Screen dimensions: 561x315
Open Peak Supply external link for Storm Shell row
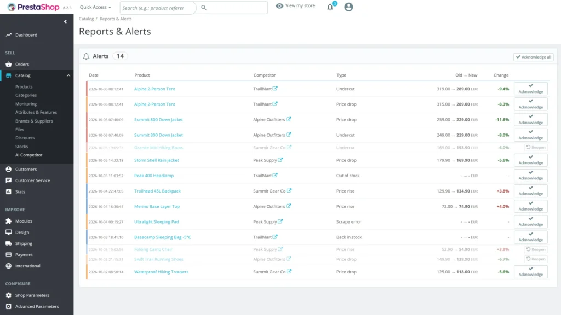point(280,160)
